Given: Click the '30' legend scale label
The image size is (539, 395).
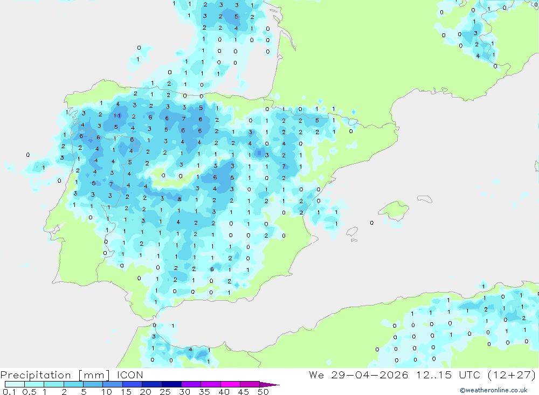Looking at the screenshot, I should point(184,392).
